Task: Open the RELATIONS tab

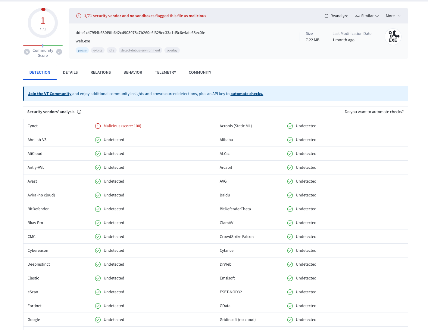Action: coord(101,72)
